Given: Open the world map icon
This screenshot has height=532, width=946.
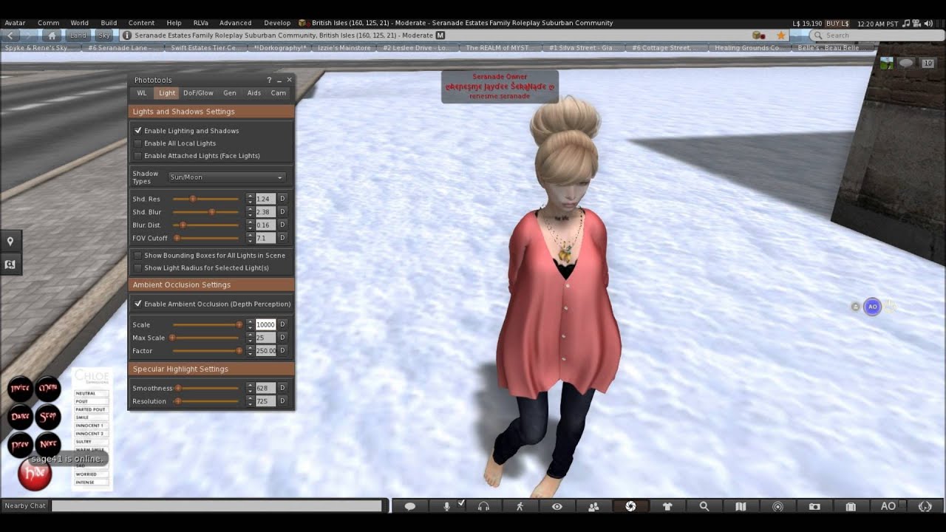Looking at the screenshot, I should [x=741, y=506].
